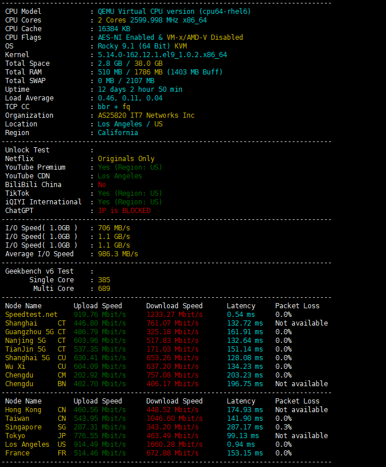Screen dimensions: 386x467
Task: Click the Hong Kong node name
Action: click(23, 410)
